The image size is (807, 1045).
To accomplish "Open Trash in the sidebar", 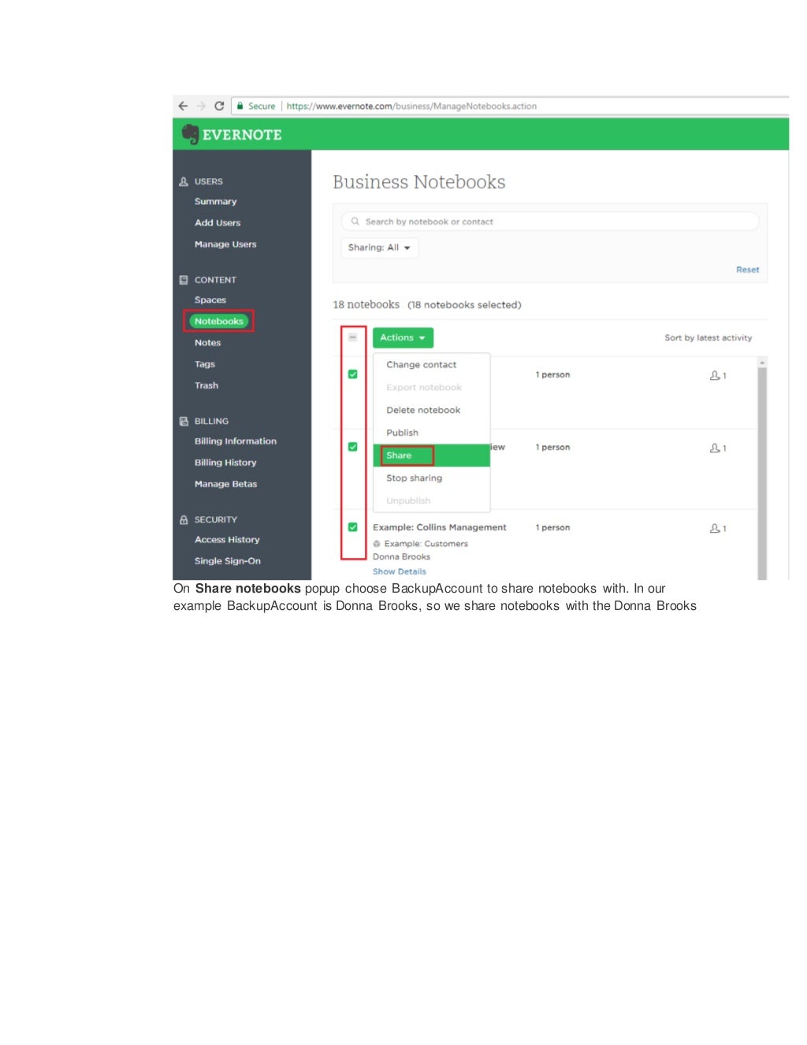I will (x=206, y=385).
